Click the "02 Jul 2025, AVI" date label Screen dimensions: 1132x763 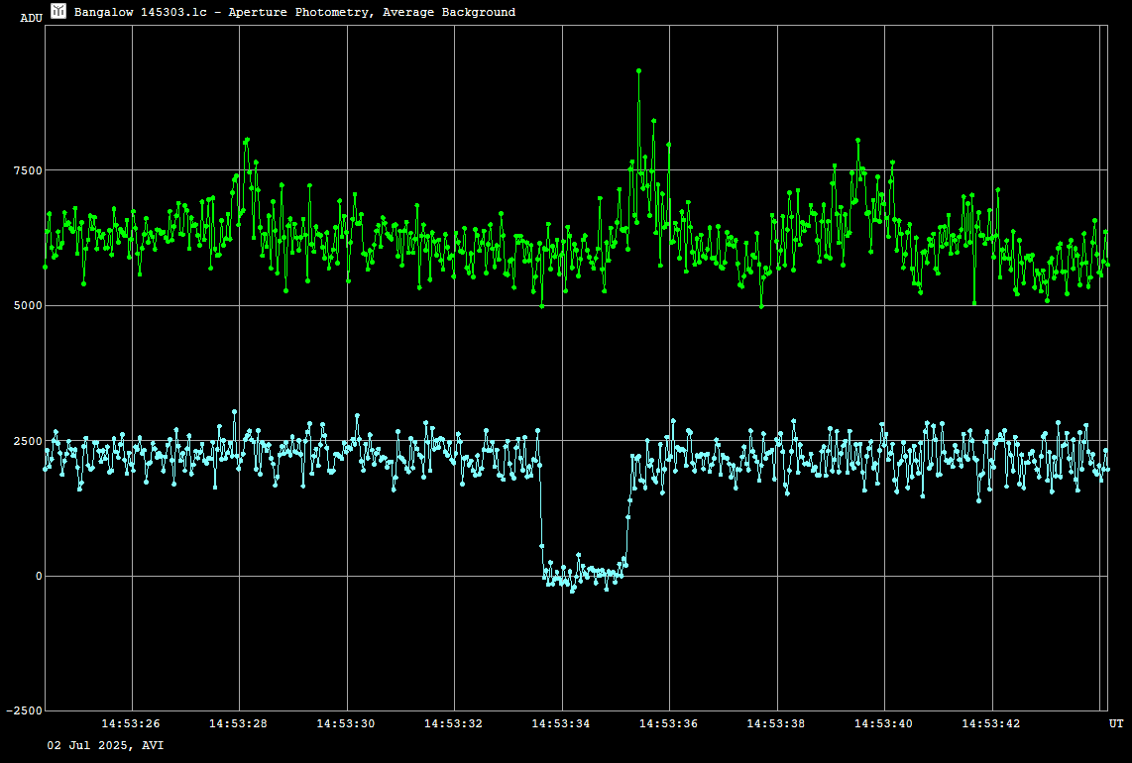pos(106,744)
